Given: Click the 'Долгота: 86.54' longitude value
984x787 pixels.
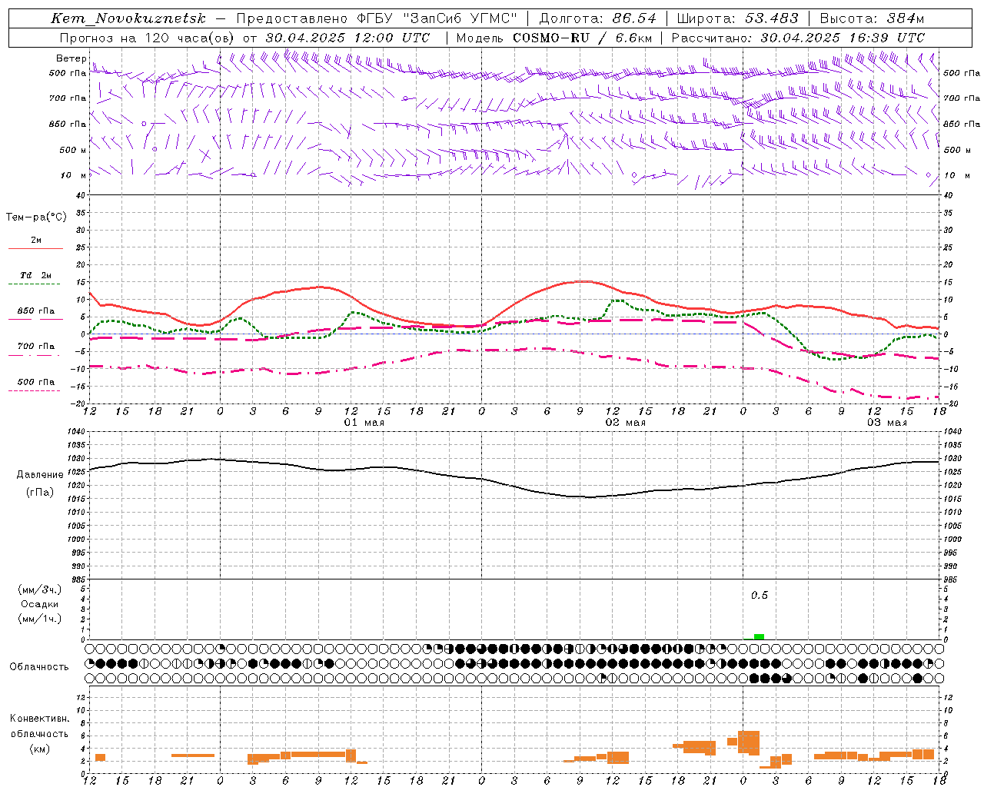Looking at the screenshot, I should click(x=598, y=18).
